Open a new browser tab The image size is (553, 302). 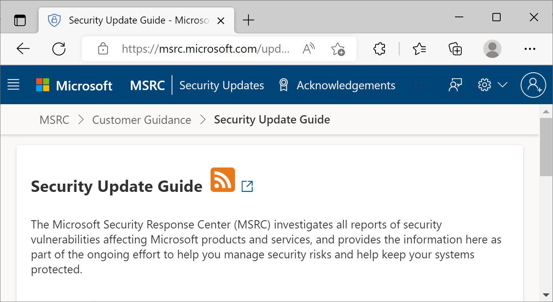coord(248,20)
